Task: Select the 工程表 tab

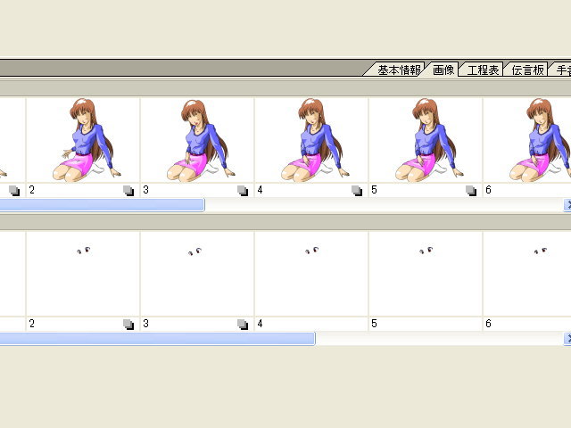Action: (482, 70)
